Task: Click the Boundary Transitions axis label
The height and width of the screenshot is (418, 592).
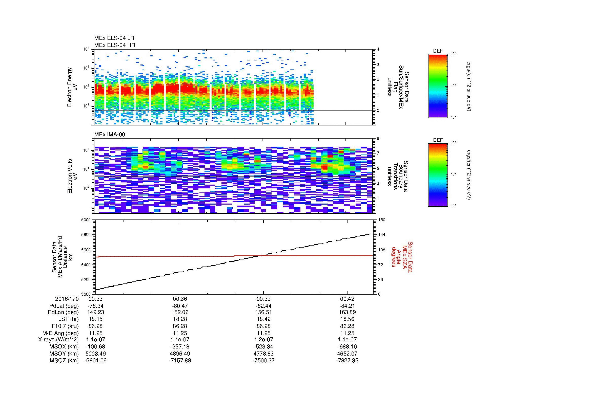Action: tap(397, 176)
